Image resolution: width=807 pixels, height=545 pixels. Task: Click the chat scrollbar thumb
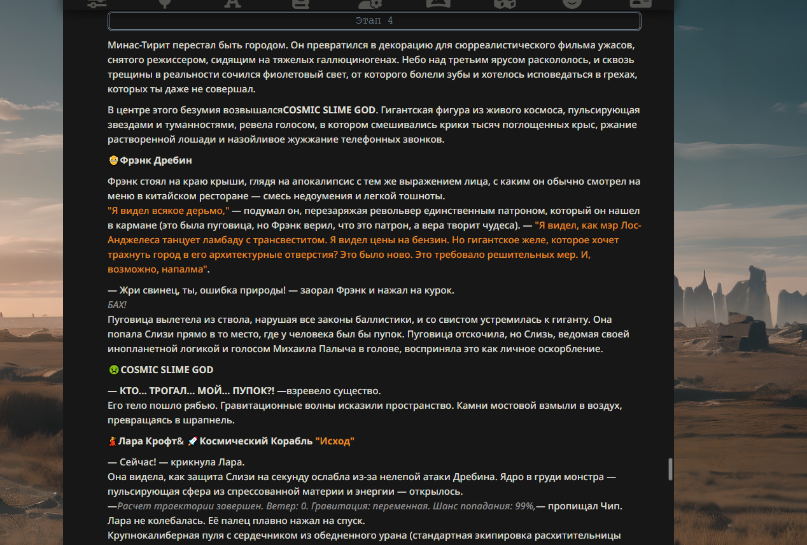pos(670,469)
